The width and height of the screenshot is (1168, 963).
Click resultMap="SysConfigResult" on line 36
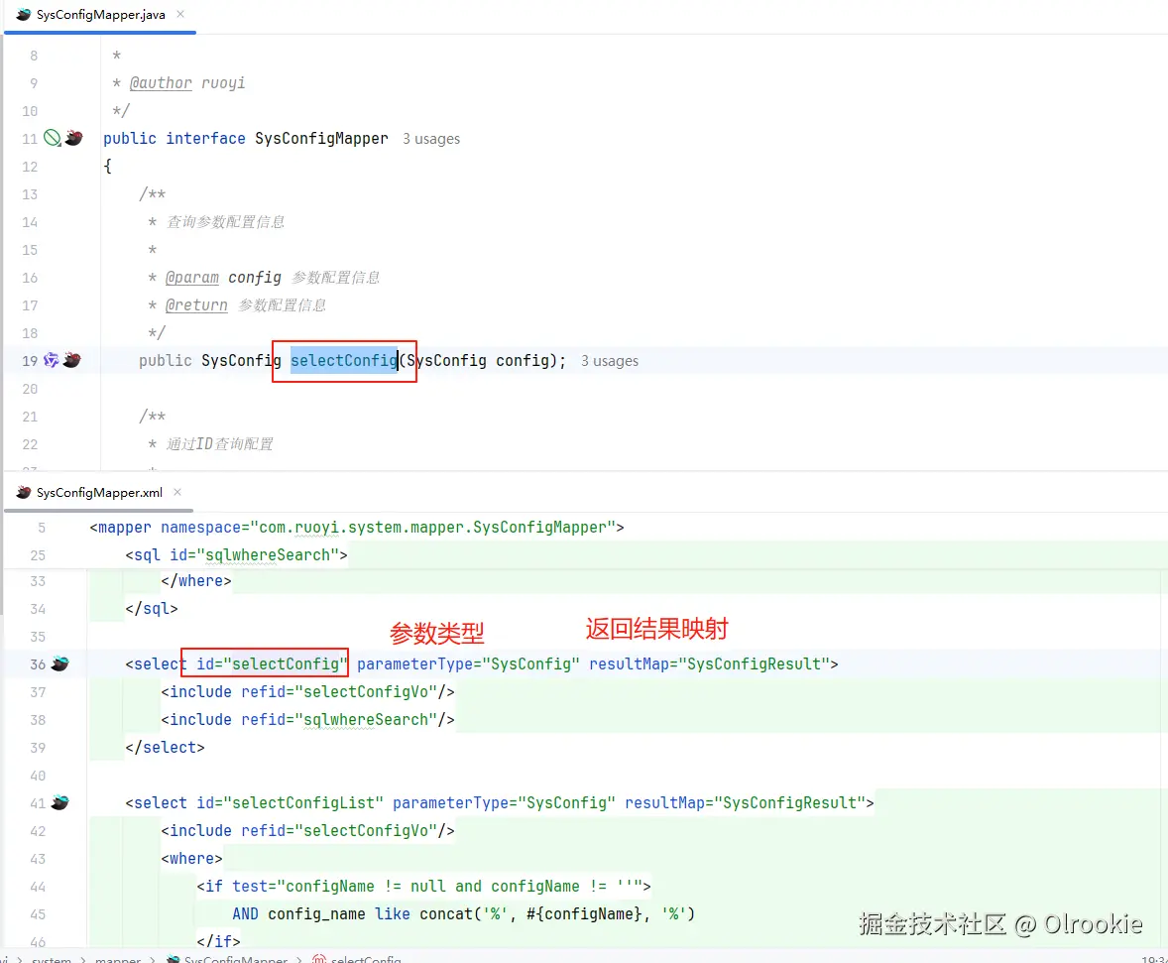[709, 664]
